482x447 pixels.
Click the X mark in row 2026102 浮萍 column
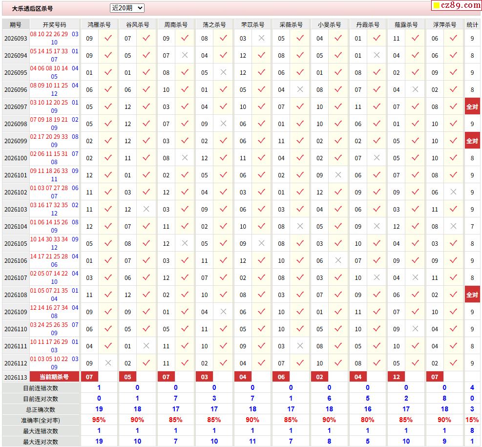[453, 192]
